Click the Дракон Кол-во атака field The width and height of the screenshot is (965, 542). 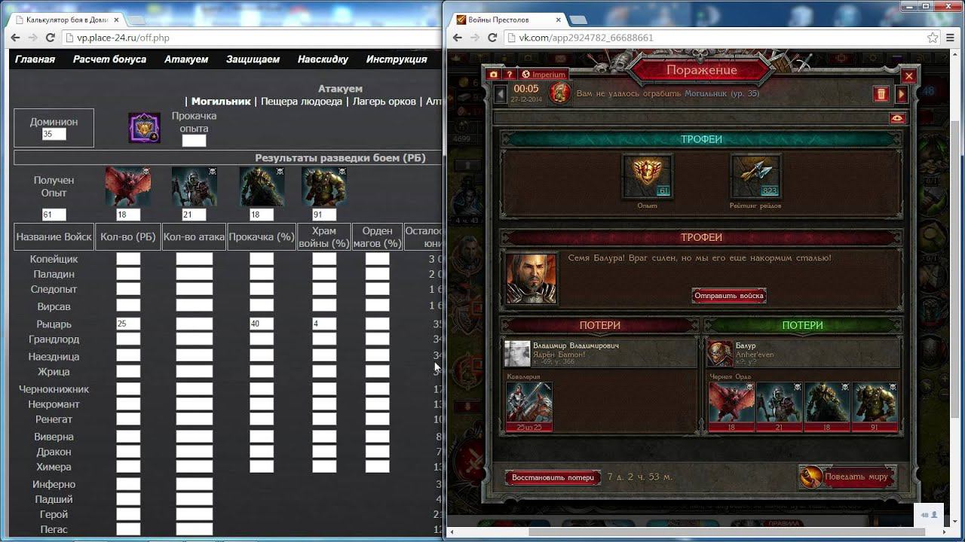(x=195, y=452)
